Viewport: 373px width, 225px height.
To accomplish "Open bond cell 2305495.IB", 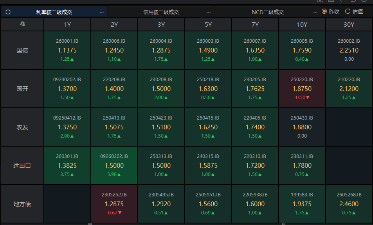I will click(x=161, y=204).
